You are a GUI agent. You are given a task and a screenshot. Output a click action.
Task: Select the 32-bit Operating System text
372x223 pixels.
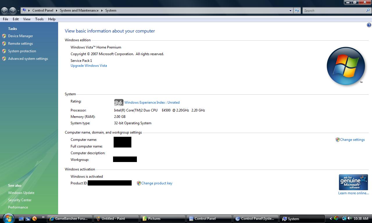click(x=133, y=123)
